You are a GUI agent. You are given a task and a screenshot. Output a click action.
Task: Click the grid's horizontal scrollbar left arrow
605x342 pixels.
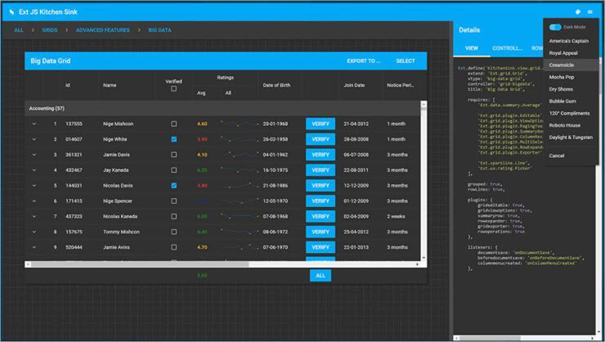[28, 264]
